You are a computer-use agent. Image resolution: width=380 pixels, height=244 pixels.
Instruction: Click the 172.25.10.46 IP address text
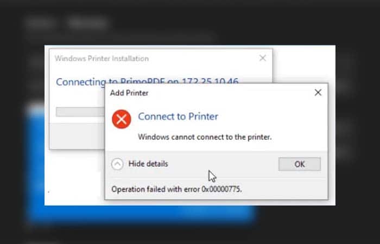click(212, 81)
